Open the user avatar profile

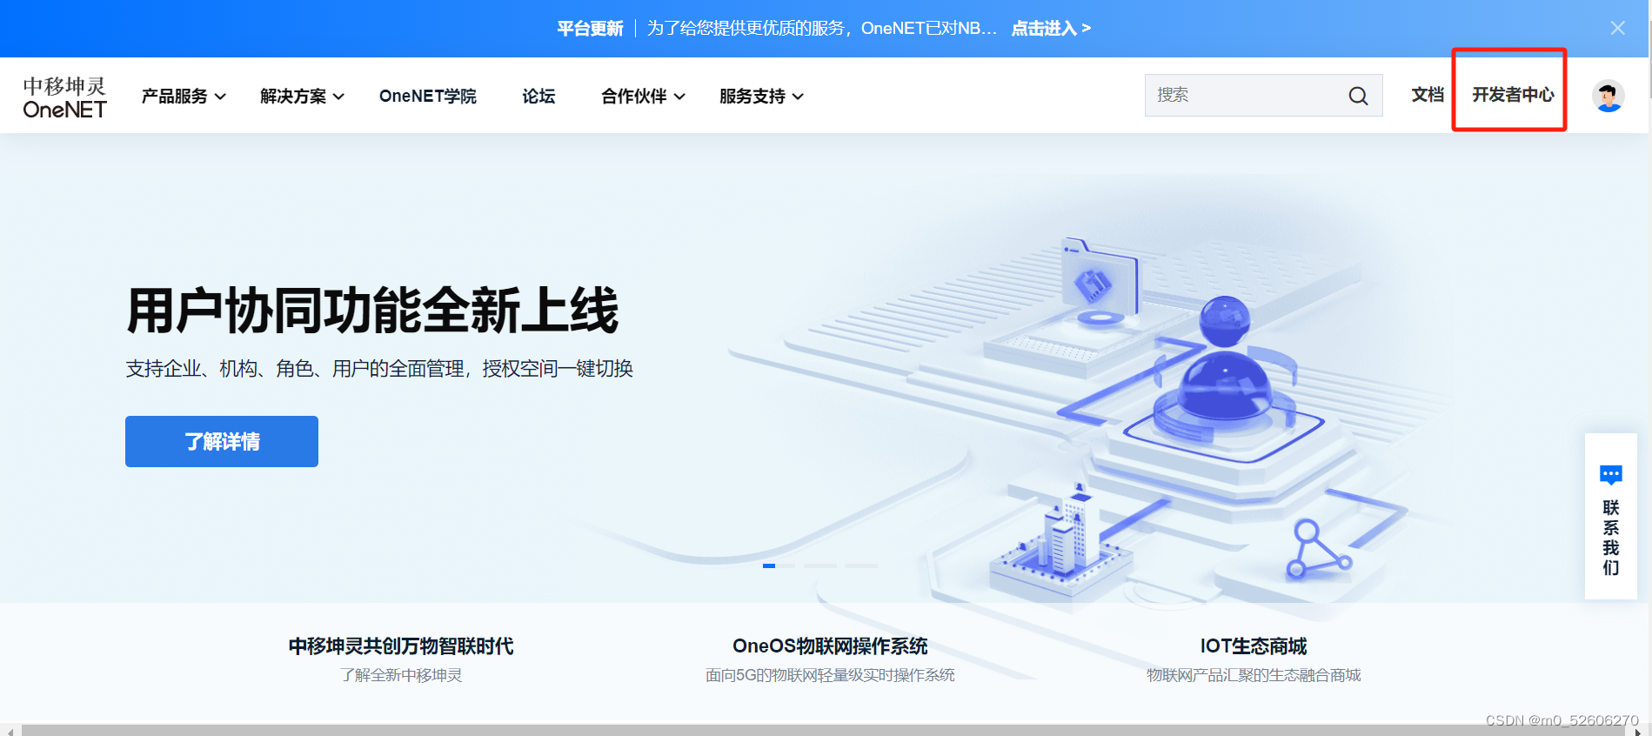point(1608,96)
